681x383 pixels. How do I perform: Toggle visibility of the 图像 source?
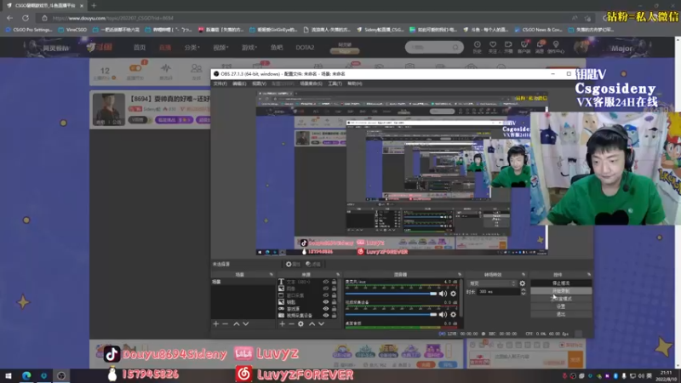(326, 289)
